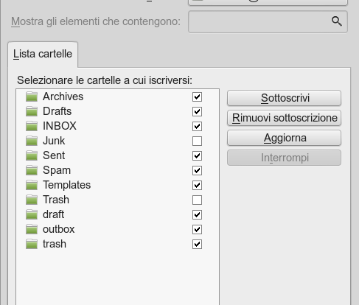The image size is (359, 305).
Task: Select the lowercase trash folder icon
Action: pyautogui.click(x=32, y=244)
